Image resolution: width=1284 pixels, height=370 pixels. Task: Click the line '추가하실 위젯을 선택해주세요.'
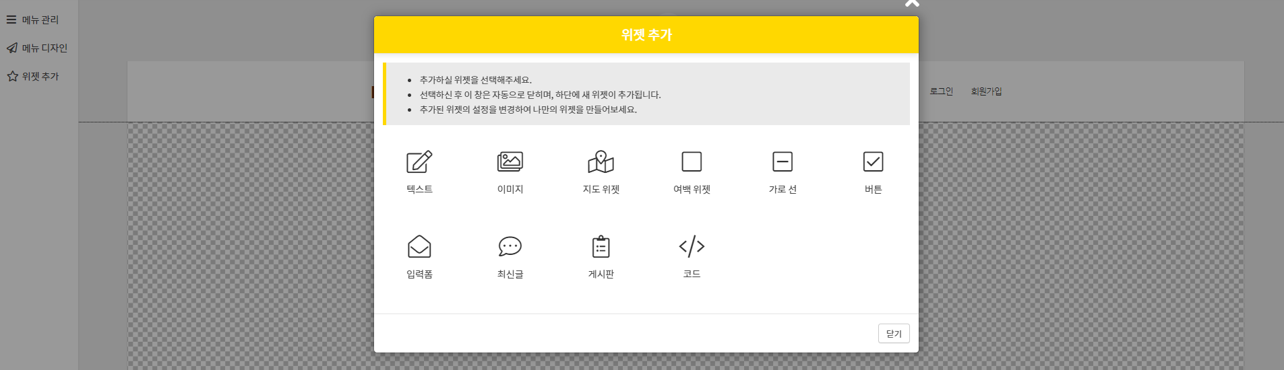(x=475, y=80)
